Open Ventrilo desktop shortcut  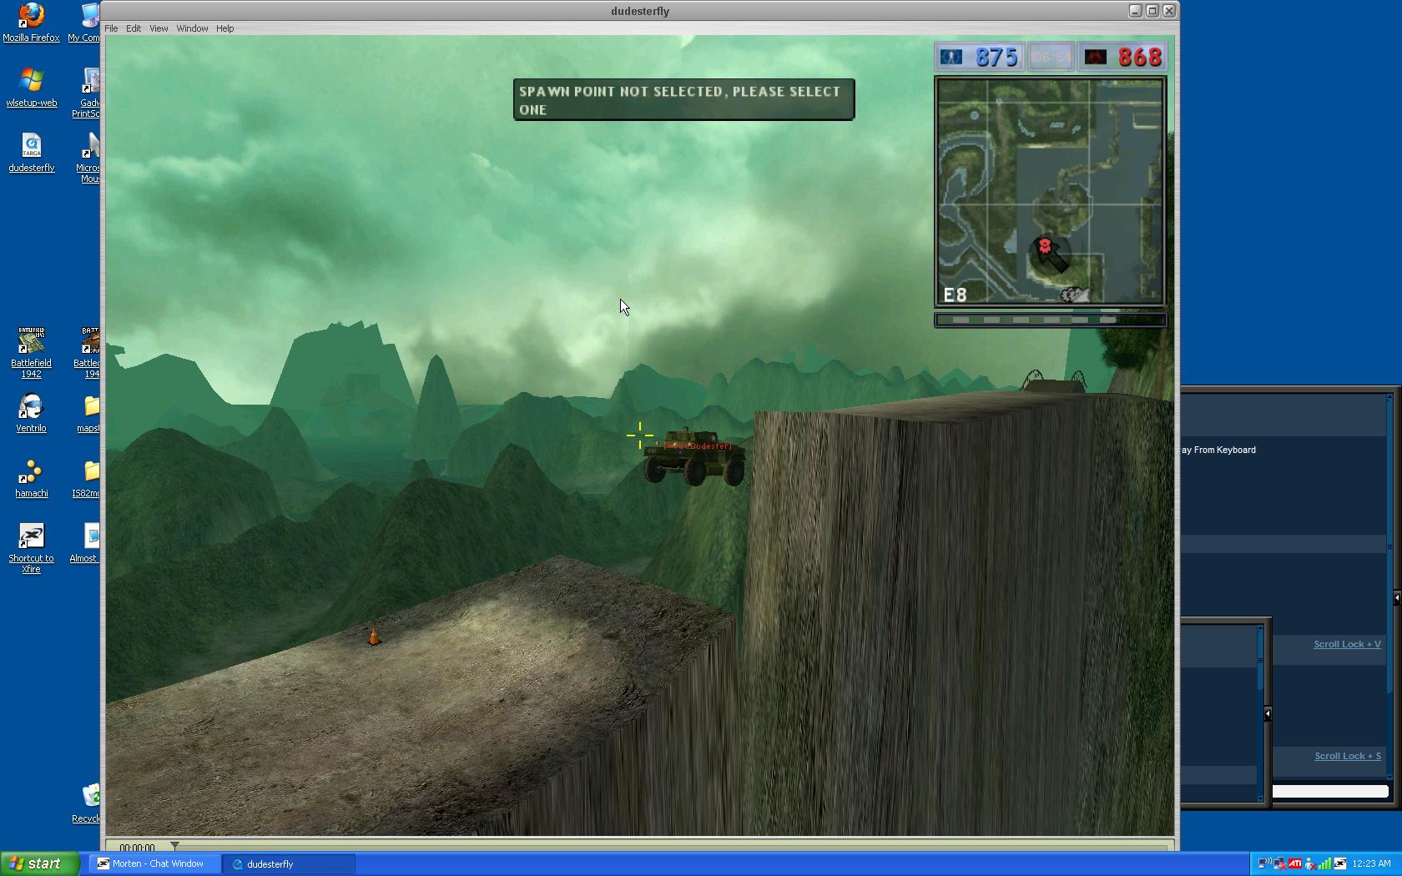click(x=31, y=413)
